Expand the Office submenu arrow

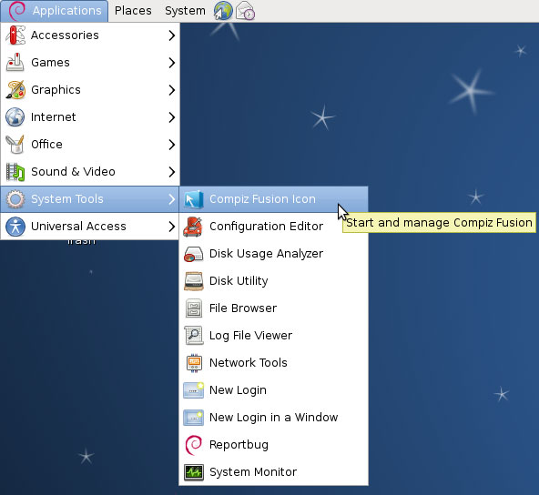click(172, 145)
